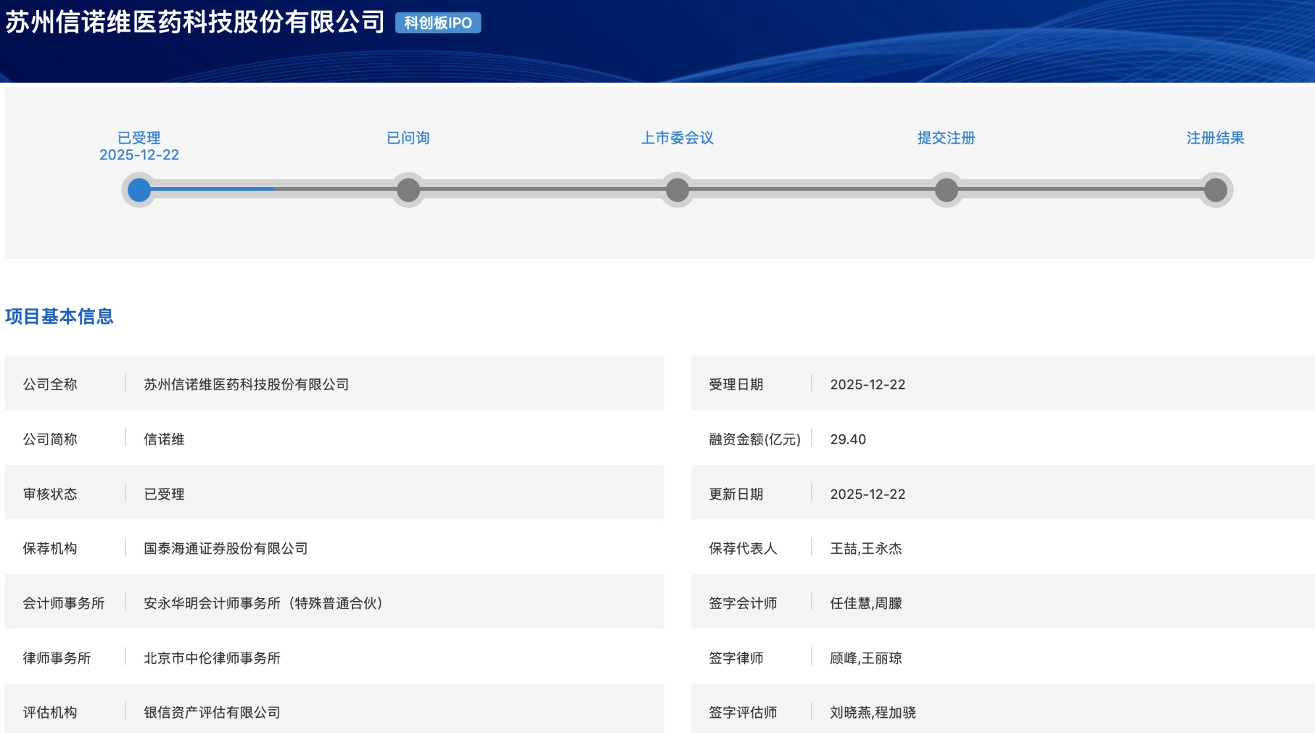
Task: Select the 已受理 stage label
Action: pos(139,138)
